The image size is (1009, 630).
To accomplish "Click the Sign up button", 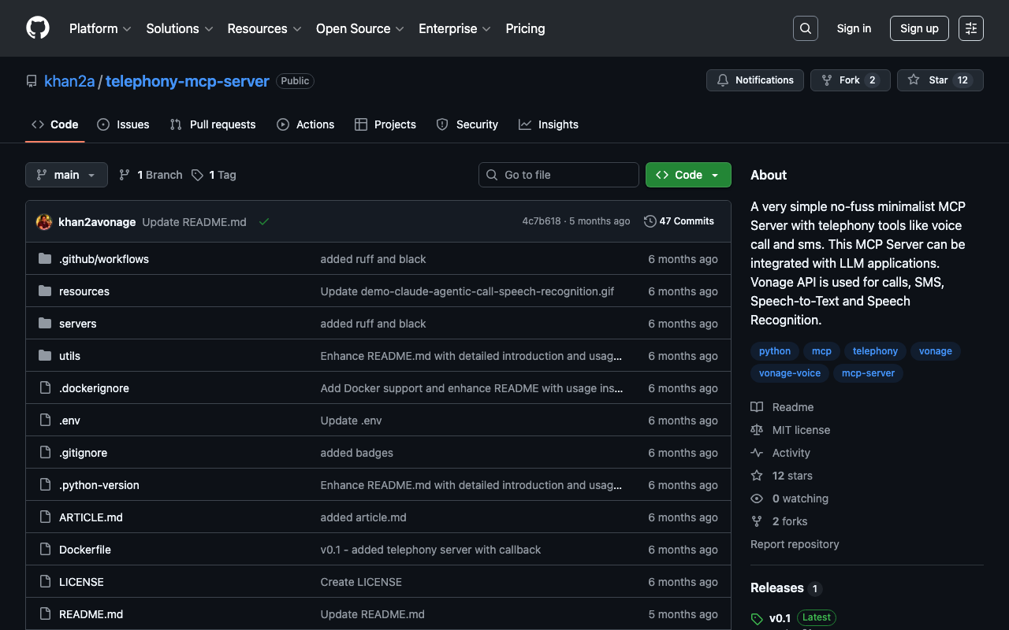I will [x=919, y=28].
